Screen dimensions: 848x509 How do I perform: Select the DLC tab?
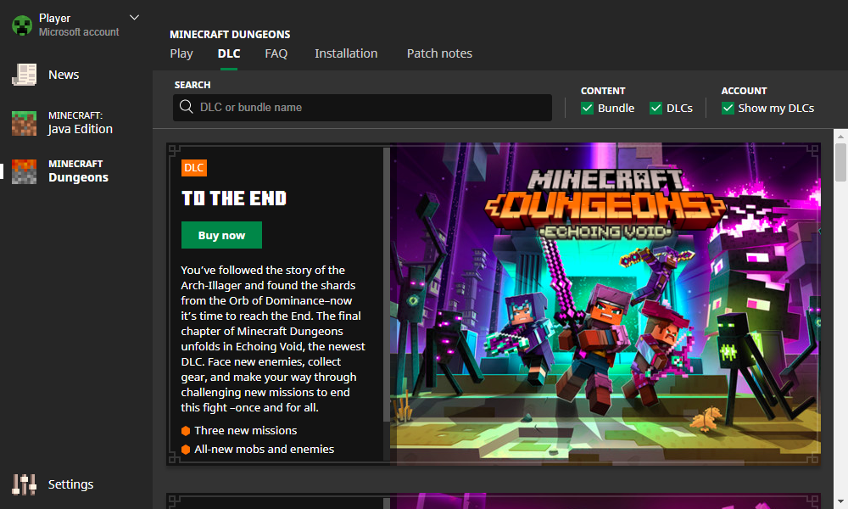[229, 53]
